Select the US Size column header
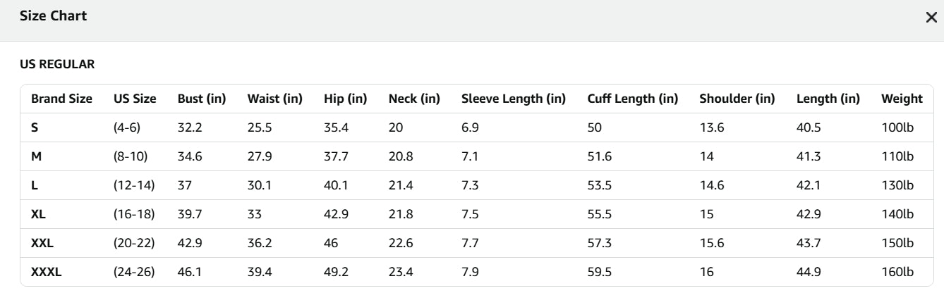The height and width of the screenshot is (293, 944). pos(135,99)
